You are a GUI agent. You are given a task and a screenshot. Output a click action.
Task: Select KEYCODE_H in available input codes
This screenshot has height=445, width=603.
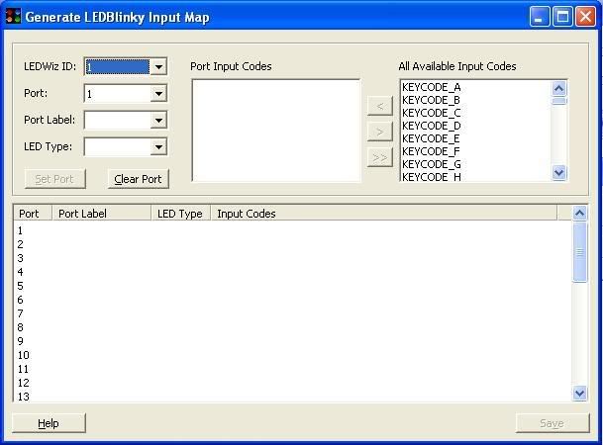pos(475,177)
